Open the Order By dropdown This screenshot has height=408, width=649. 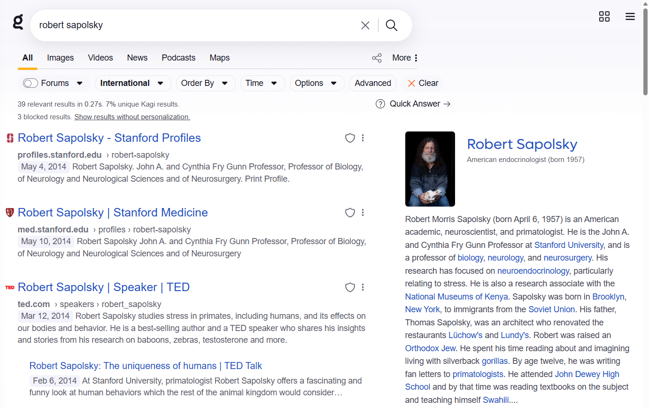205,83
